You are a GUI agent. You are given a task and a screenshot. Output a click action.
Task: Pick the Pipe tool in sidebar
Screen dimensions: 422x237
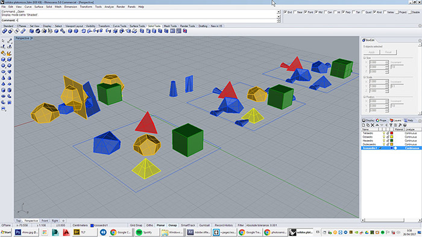point(10,96)
